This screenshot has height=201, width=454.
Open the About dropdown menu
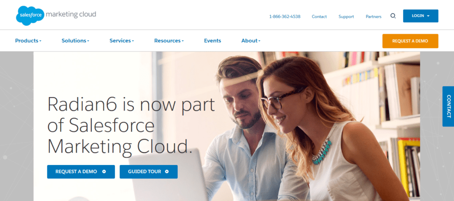click(251, 41)
